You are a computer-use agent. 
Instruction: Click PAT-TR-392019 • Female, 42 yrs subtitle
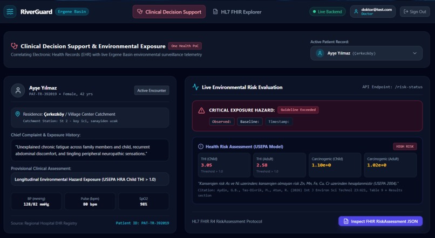[x=61, y=94]
